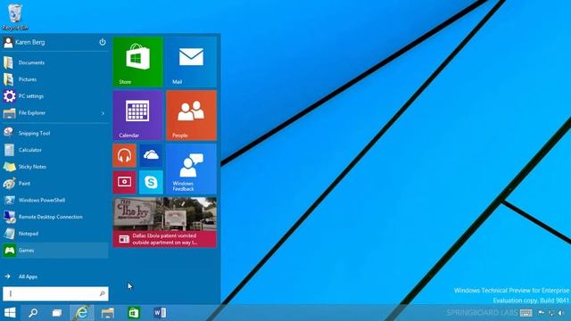Launch Internet Explorer from taskbar

tap(81, 313)
